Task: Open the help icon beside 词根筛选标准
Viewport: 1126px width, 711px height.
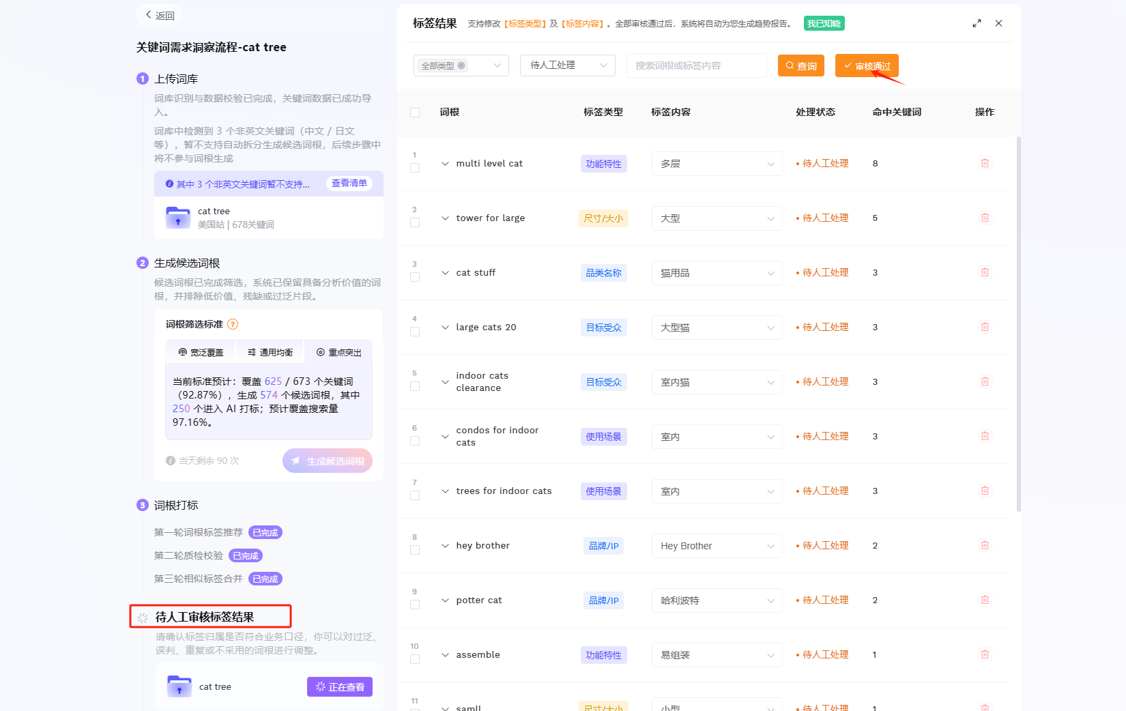Action: (x=233, y=324)
